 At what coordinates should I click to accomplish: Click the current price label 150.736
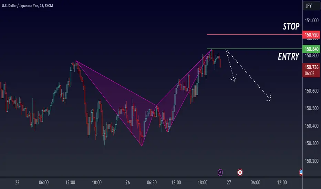pyautogui.click(x=311, y=70)
